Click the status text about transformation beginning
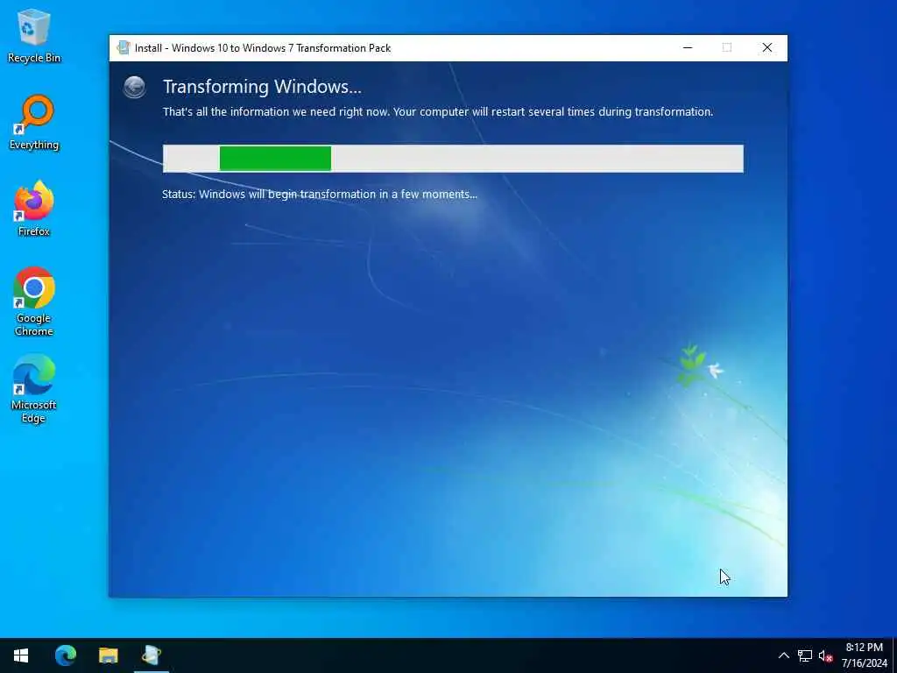 [x=319, y=195]
